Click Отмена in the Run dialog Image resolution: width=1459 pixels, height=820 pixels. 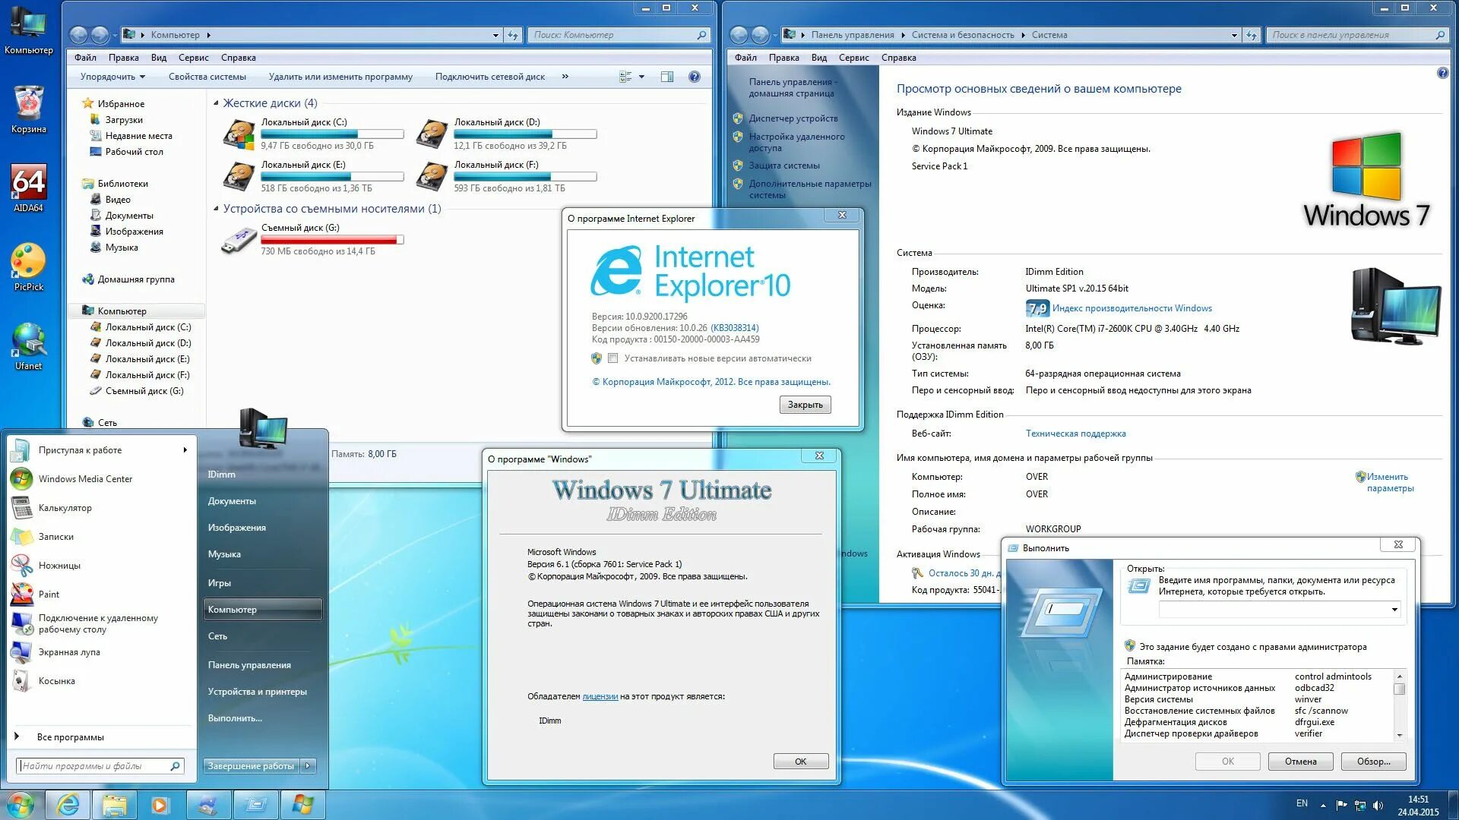(1300, 762)
